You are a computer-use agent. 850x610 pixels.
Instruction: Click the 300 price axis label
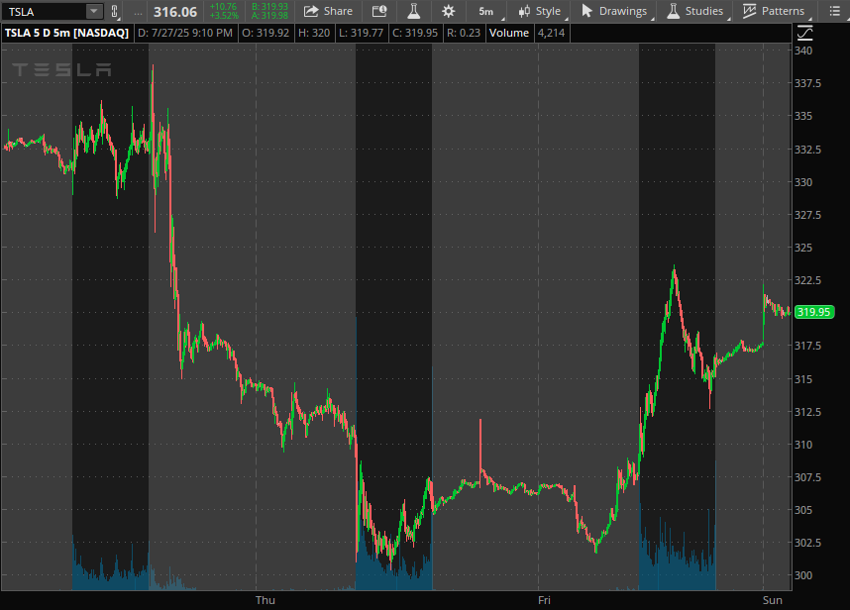[x=803, y=575]
